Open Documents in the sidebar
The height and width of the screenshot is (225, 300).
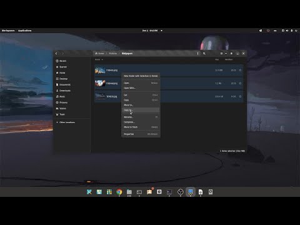click(63, 84)
